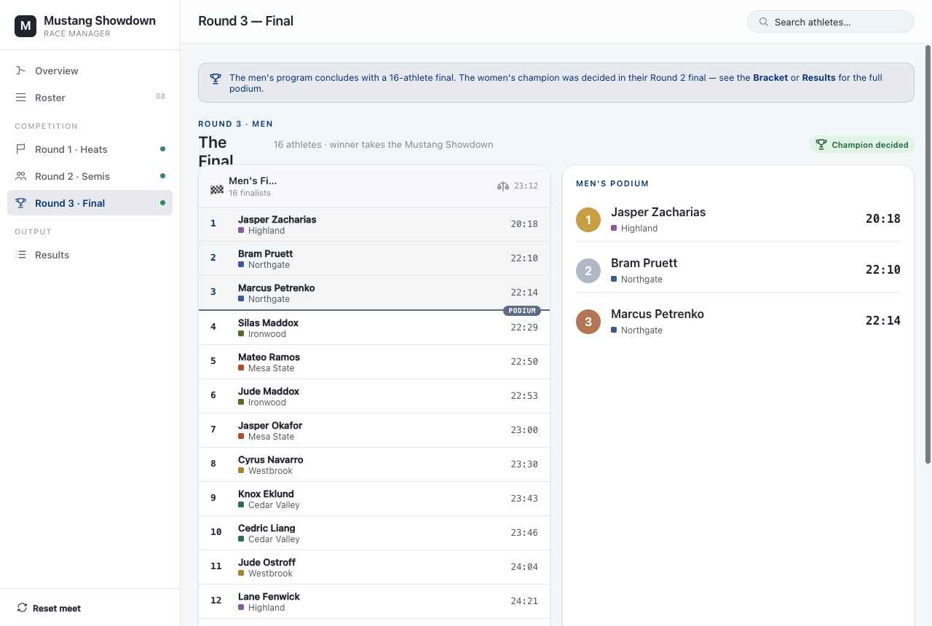Viewport: 932px width, 626px height.
Task: Click the magnifier icon in the search box
Action: pos(763,22)
